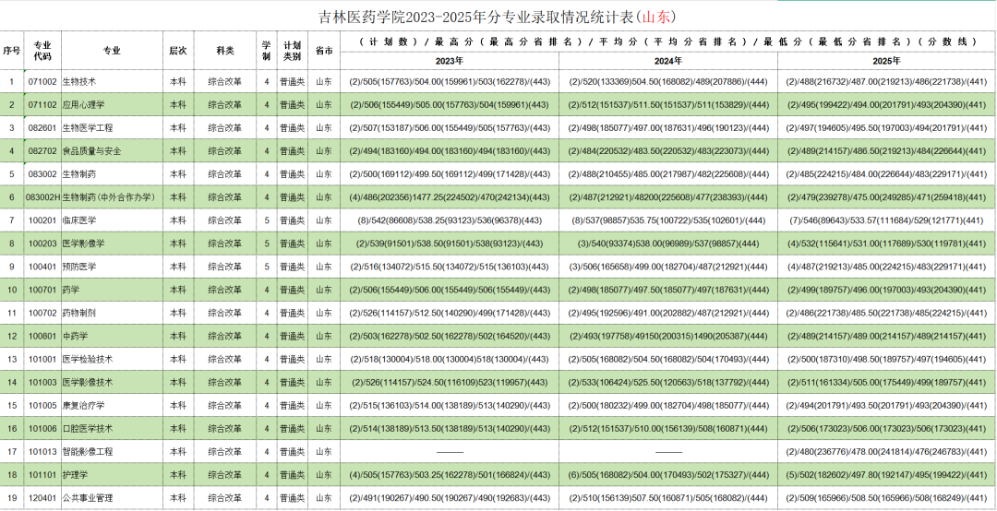Select the 应用心理学 major cell
Viewport: 997px width, 511px height.
[x=112, y=105]
